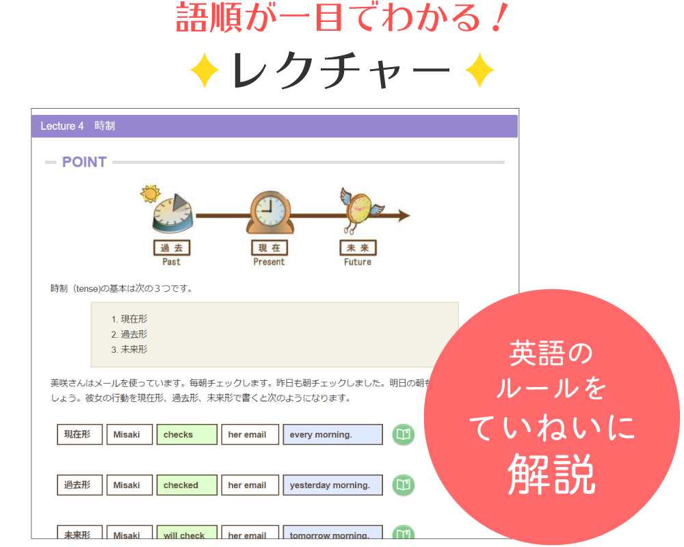Select the 現在形 label box in the first sentence row
The width and height of the screenshot is (684, 547).
pyautogui.click(x=79, y=435)
